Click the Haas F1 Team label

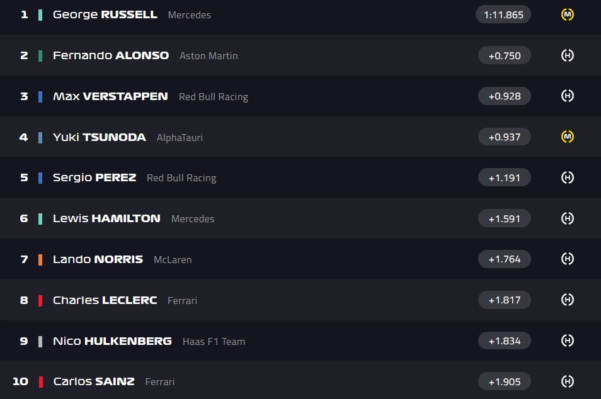(x=214, y=342)
